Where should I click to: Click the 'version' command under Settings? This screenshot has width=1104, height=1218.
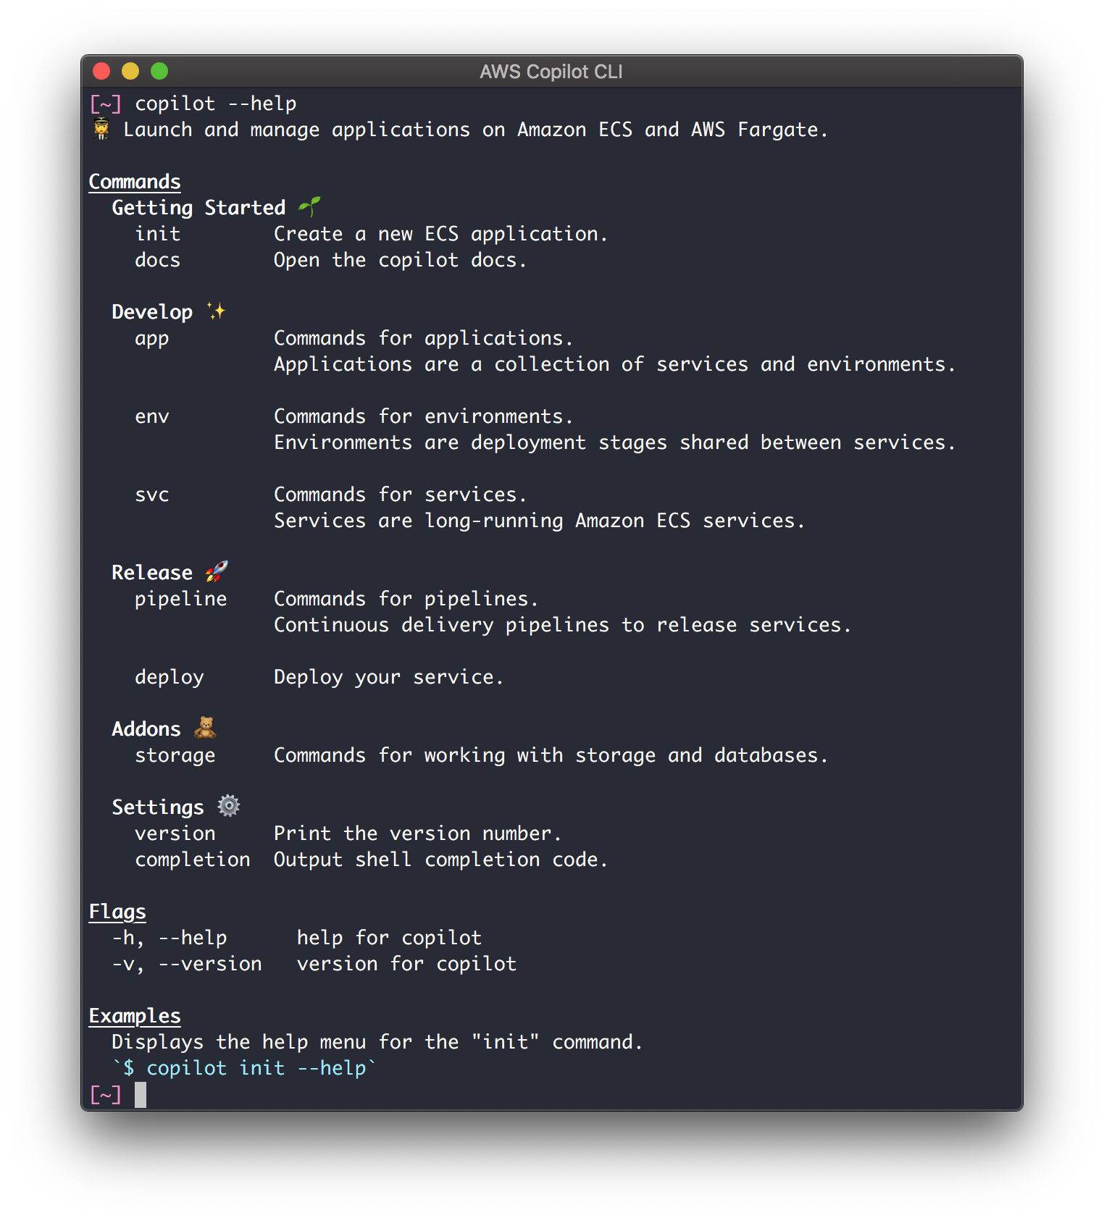(175, 833)
